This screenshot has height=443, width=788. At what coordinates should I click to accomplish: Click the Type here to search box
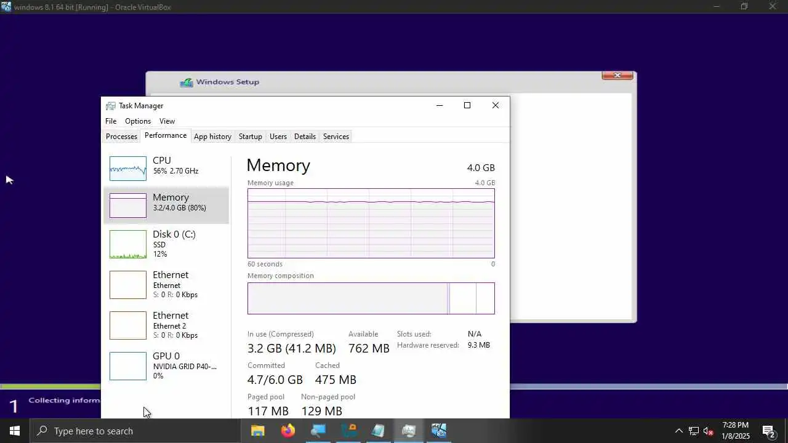[135, 431]
